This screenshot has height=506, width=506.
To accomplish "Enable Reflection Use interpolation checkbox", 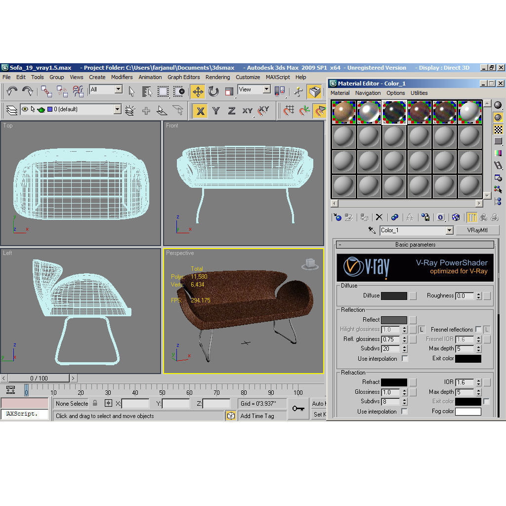I will click(x=405, y=359).
